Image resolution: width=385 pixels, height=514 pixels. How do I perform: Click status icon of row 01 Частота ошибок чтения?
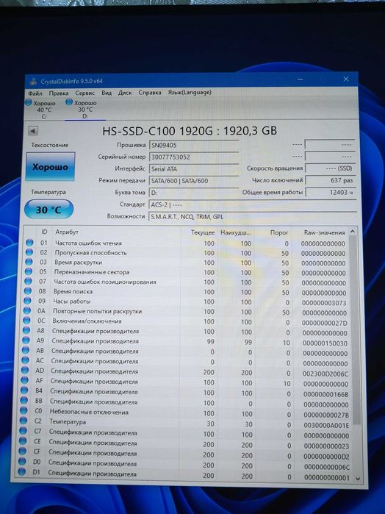pos(29,243)
